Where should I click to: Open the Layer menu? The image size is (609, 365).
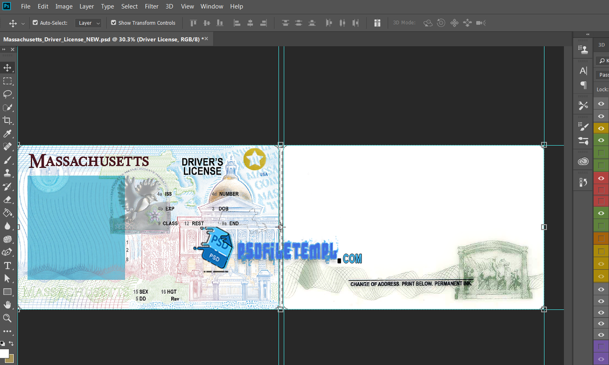tap(87, 6)
